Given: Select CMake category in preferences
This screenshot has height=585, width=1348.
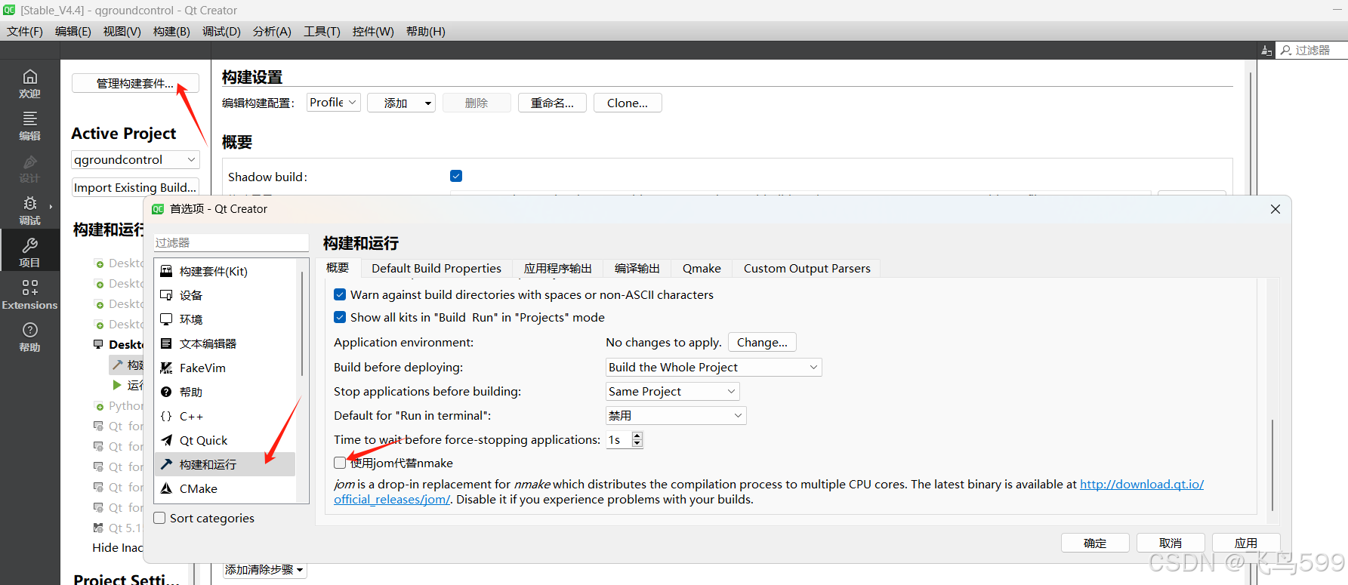Looking at the screenshot, I should pyautogui.click(x=225, y=488).
